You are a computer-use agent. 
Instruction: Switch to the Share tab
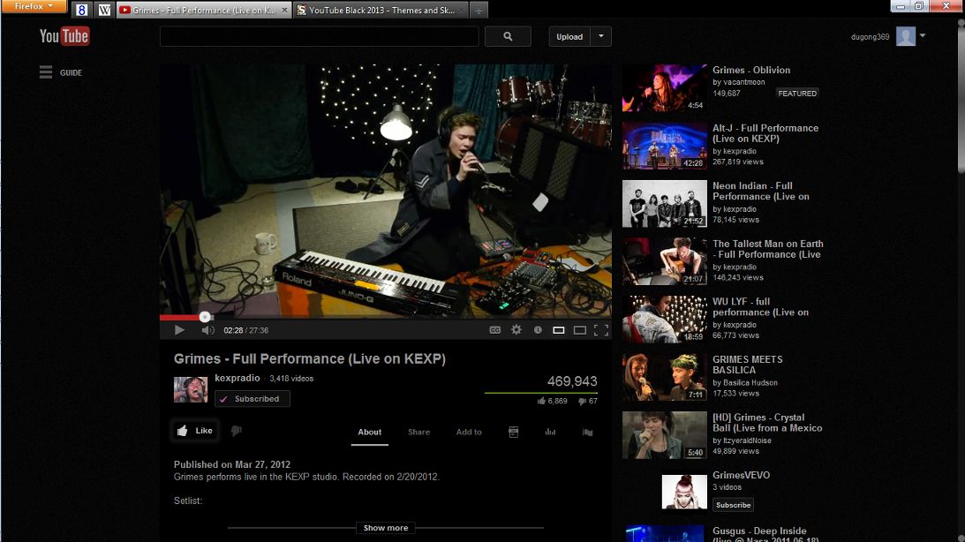point(418,433)
